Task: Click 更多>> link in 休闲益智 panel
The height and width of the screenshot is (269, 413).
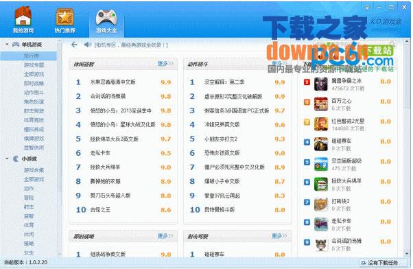Action: pos(165,64)
